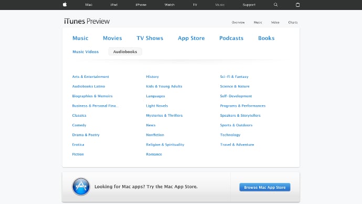Image resolution: width=362 pixels, height=204 pixels.
Task: Open Science & Nature category
Action: [x=235, y=86]
